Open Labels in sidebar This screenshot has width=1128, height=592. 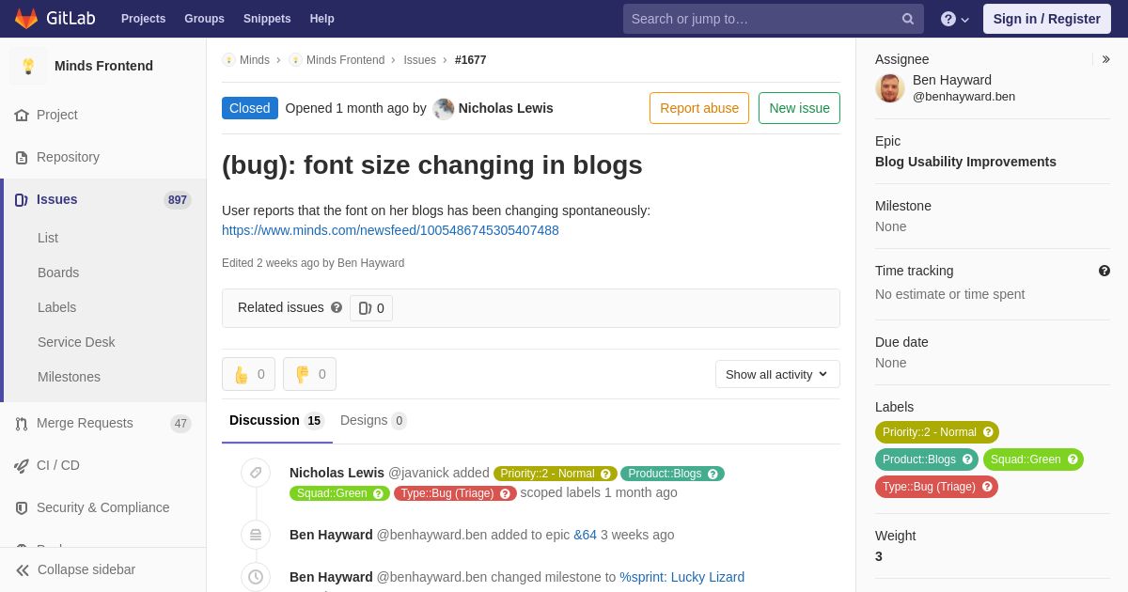coord(56,307)
